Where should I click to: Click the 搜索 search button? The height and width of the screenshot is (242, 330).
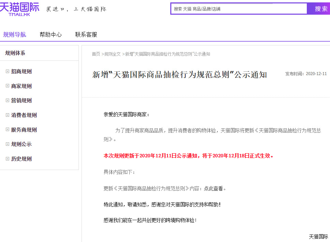pos(319,9)
